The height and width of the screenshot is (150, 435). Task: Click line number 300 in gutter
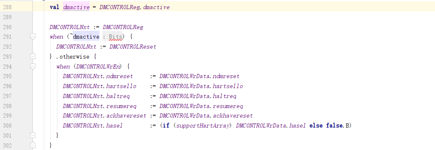[x=7, y=125]
